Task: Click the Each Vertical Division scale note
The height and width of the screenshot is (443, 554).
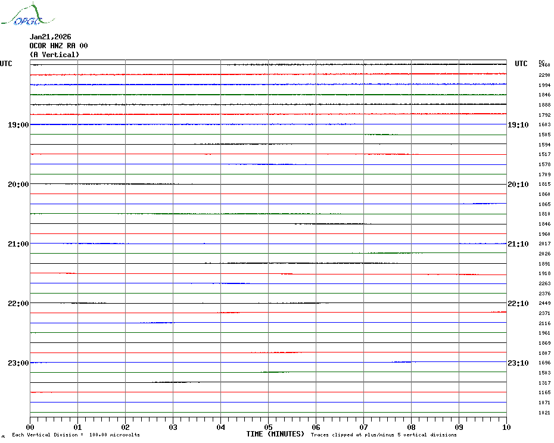Action: pyautogui.click(x=76, y=435)
